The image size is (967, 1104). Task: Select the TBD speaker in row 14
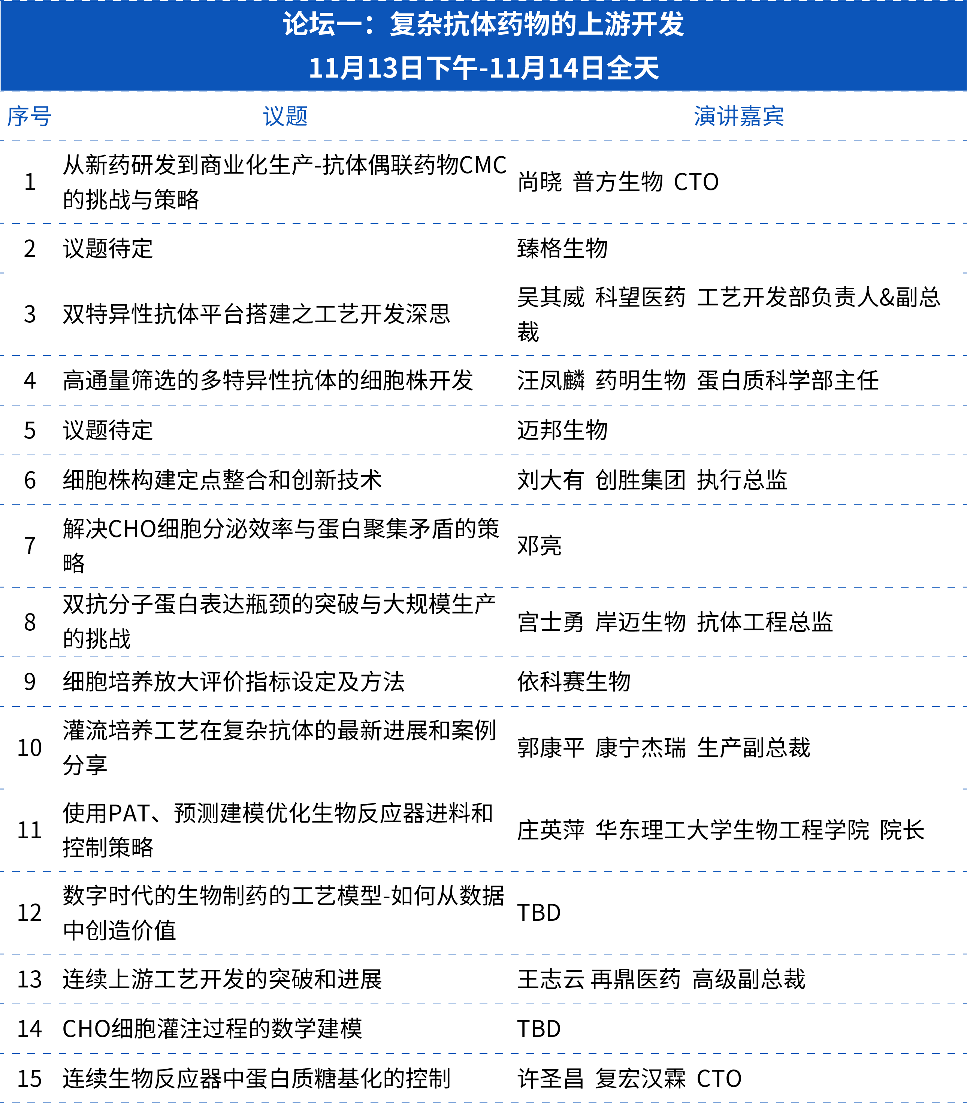(539, 1029)
